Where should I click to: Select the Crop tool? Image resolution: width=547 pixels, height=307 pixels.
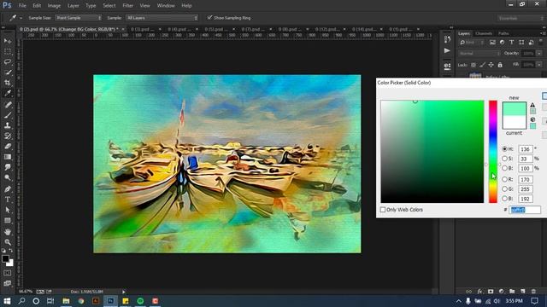pos(8,83)
